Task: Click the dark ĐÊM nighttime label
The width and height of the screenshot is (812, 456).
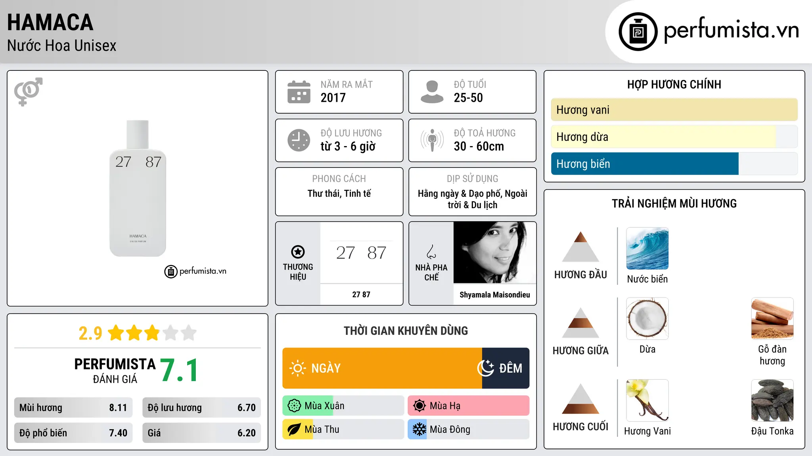Action: [x=511, y=368]
